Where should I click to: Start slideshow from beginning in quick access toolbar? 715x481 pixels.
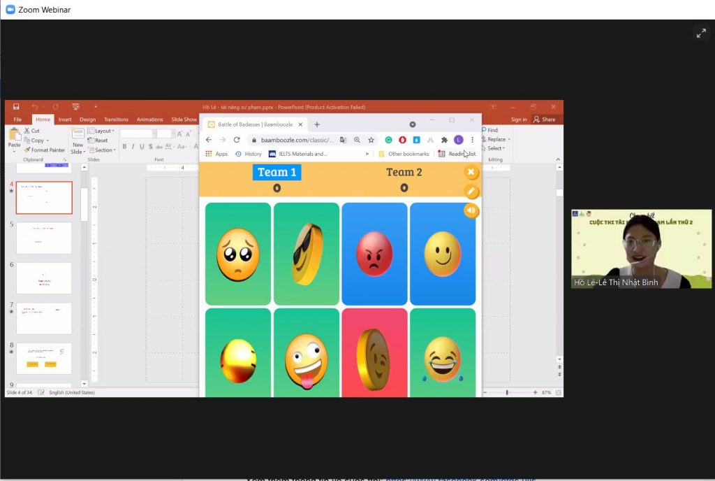75,107
